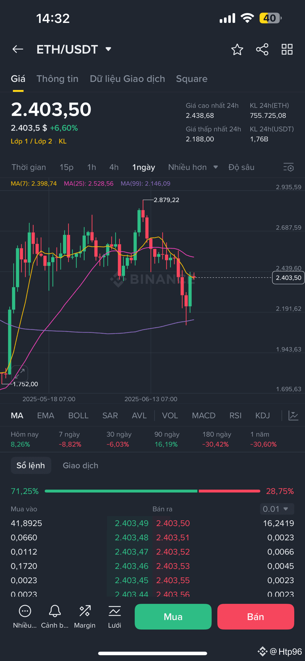Open the Margin trading icon

(x=85, y=611)
